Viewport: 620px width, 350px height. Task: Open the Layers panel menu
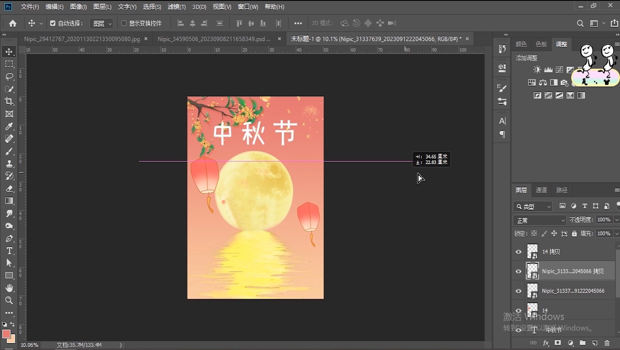(x=617, y=190)
